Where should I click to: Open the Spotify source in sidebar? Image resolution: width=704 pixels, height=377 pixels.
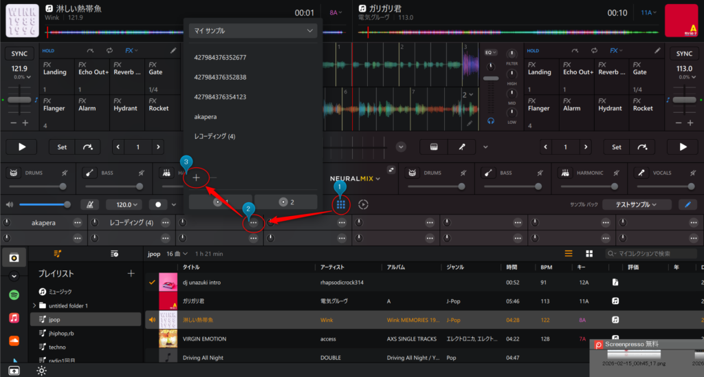tap(14, 294)
